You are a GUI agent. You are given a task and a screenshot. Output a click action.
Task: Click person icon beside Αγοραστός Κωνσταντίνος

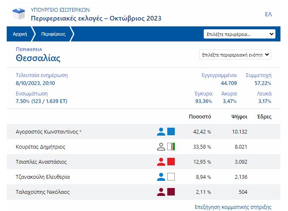[x=161, y=132]
